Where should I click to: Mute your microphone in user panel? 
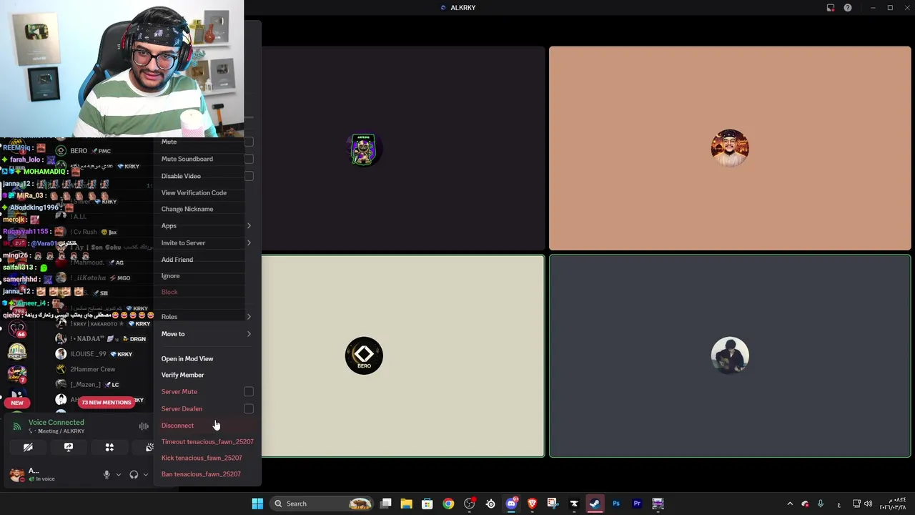[x=107, y=474]
